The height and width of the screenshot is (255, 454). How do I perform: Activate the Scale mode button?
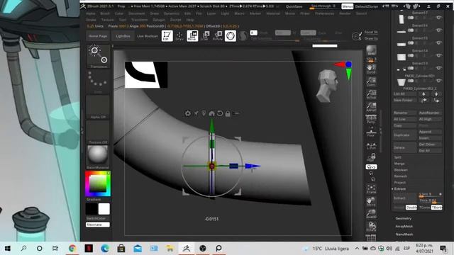[x=205, y=36]
